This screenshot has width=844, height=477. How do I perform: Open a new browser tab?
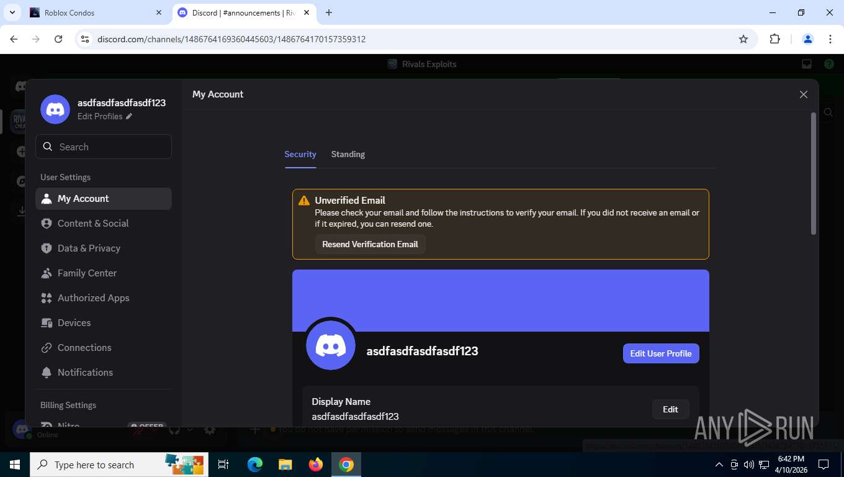coord(329,12)
